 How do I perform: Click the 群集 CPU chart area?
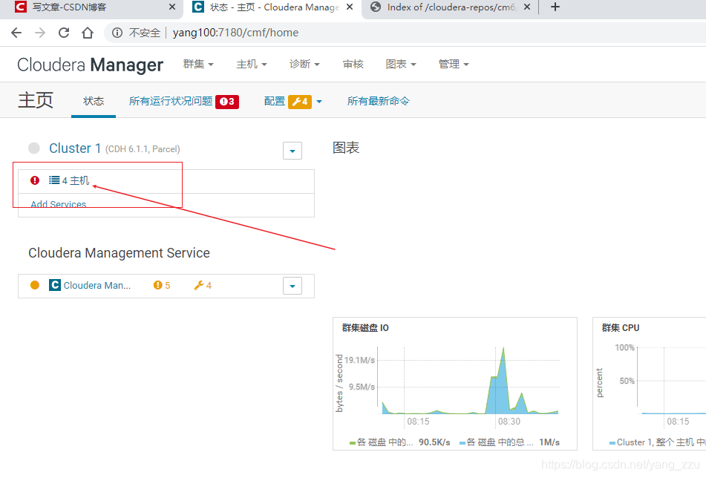pos(672,380)
